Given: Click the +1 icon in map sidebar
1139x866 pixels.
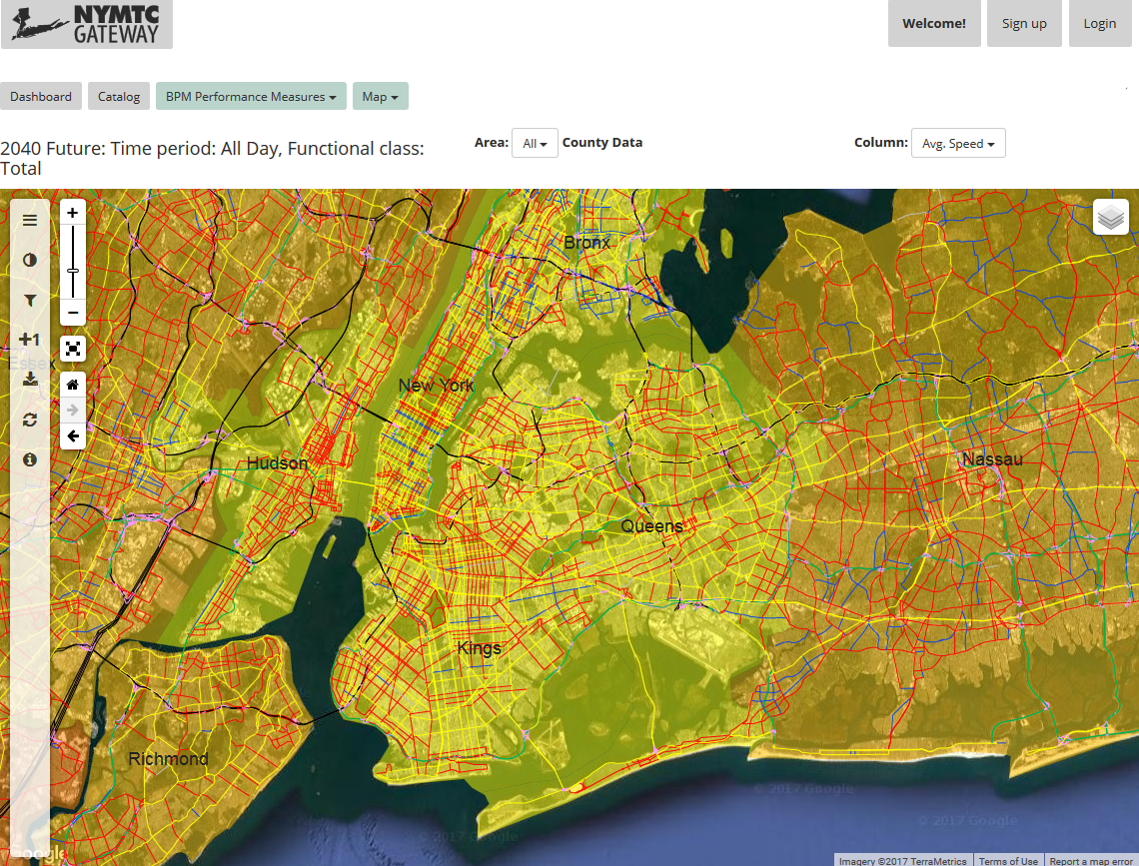Looking at the screenshot, I should [x=30, y=339].
